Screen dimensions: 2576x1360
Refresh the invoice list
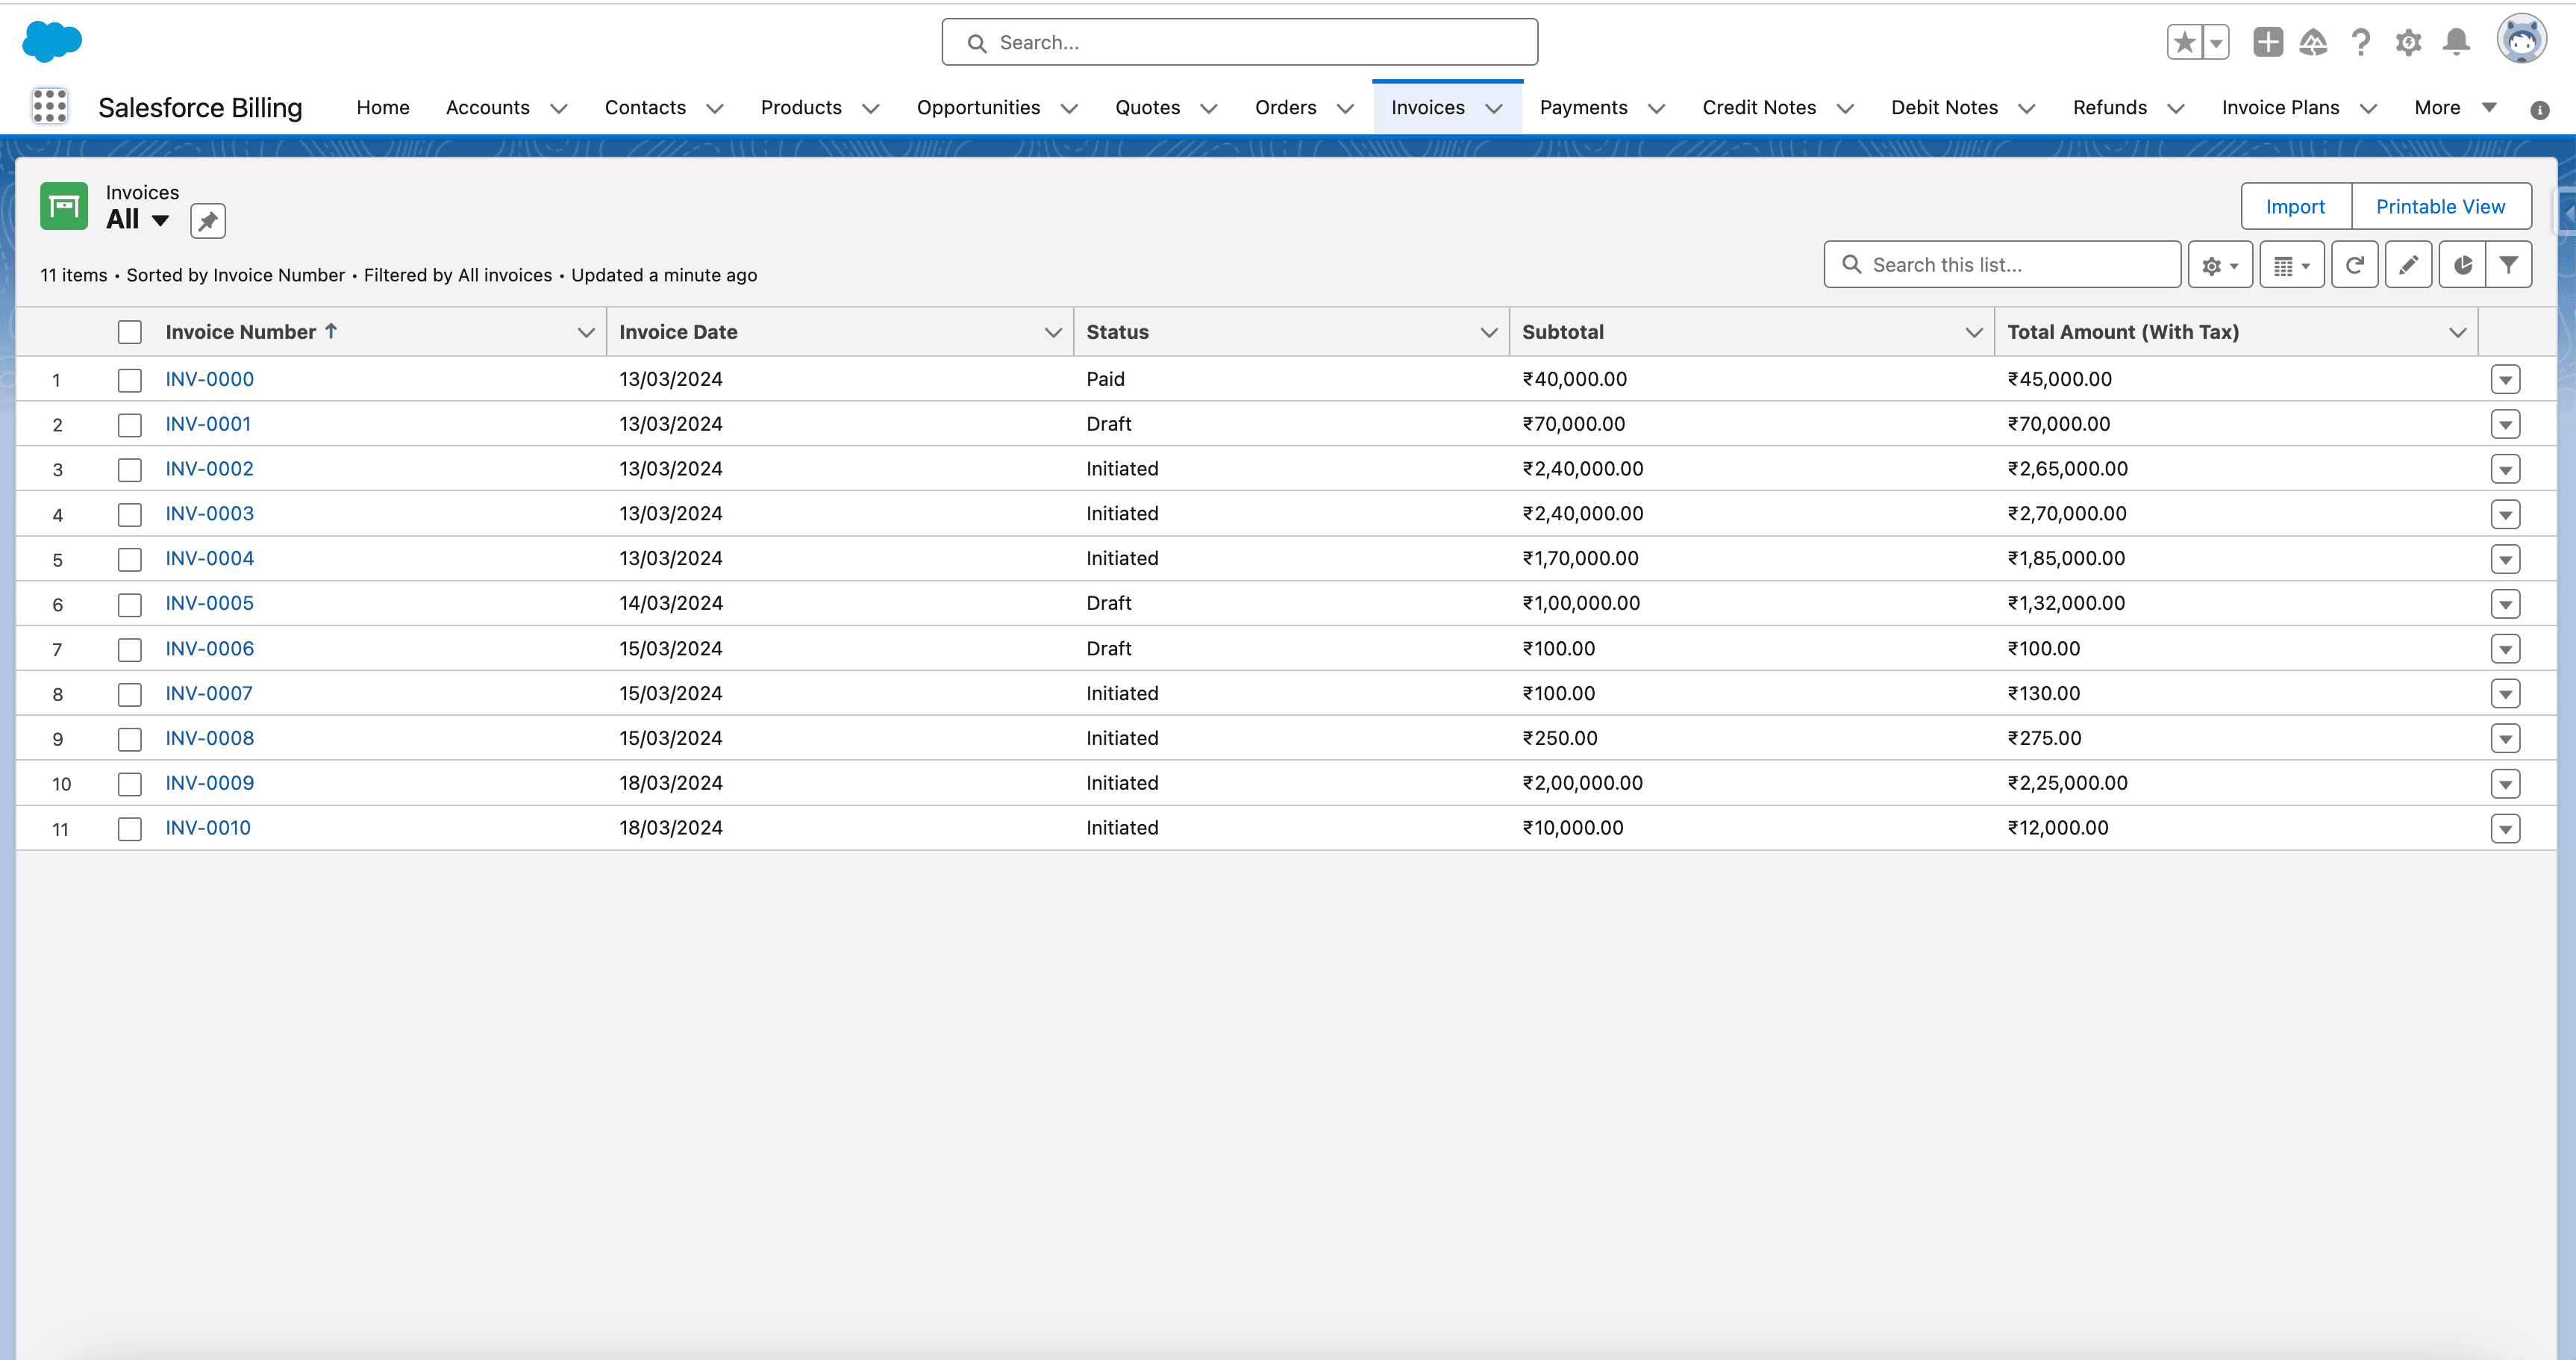click(x=2355, y=265)
